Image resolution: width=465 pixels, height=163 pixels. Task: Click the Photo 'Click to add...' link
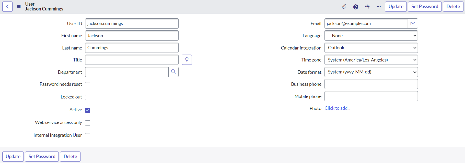point(337,108)
